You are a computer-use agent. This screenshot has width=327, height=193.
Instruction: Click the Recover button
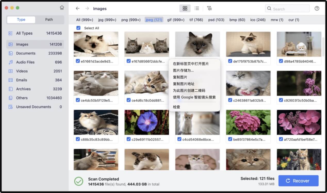[x=298, y=181]
